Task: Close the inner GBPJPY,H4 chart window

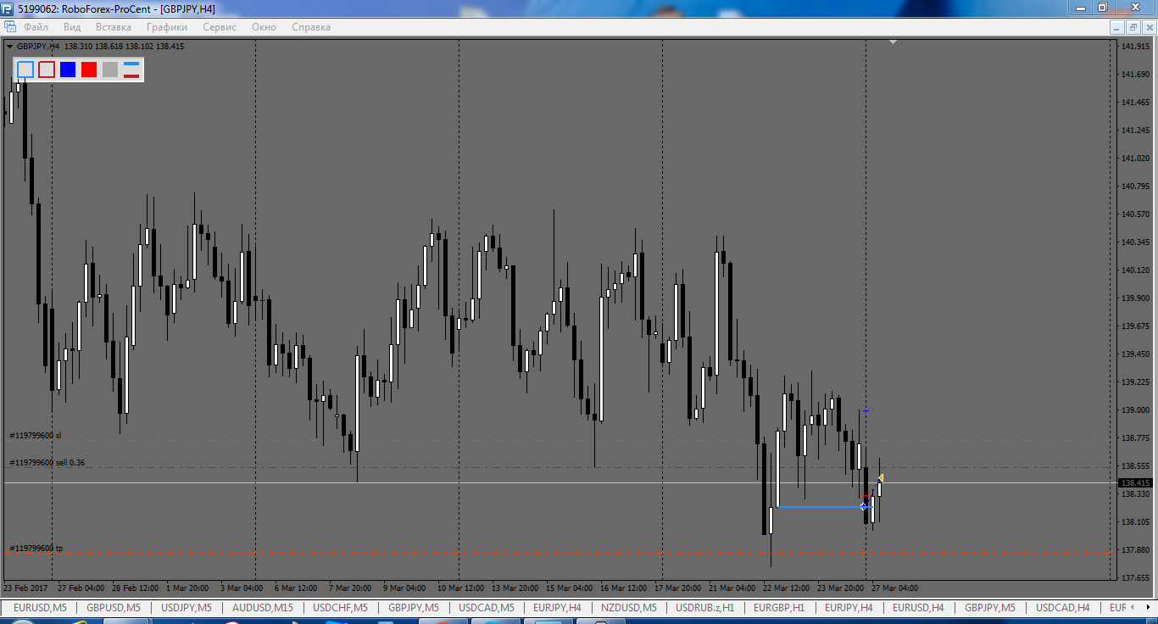Action: pos(1149,27)
